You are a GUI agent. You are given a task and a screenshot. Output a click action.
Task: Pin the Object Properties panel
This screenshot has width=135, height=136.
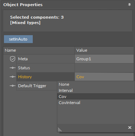[x=129, y=5]
